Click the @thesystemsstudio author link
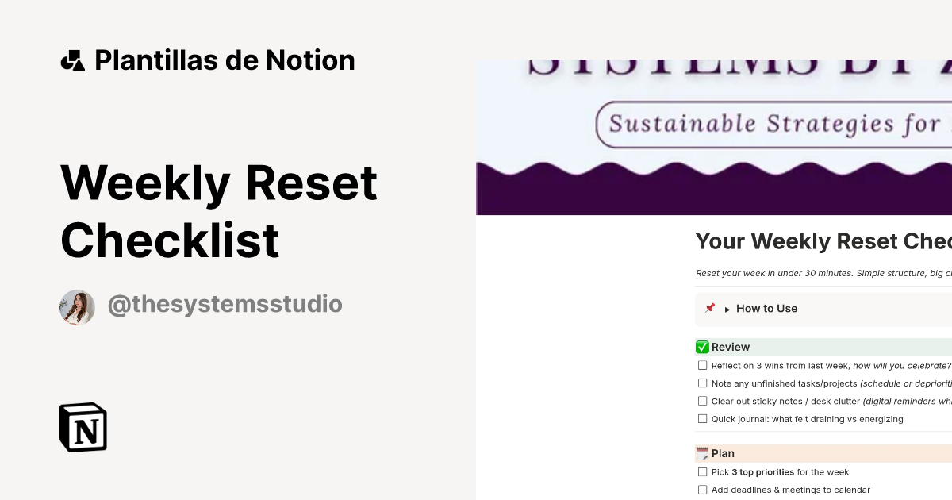Image resolution: width=952 pixels, height=500 pixels. (225, 304)
